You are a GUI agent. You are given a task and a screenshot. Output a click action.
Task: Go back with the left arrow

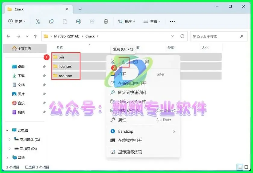point(8,36)
